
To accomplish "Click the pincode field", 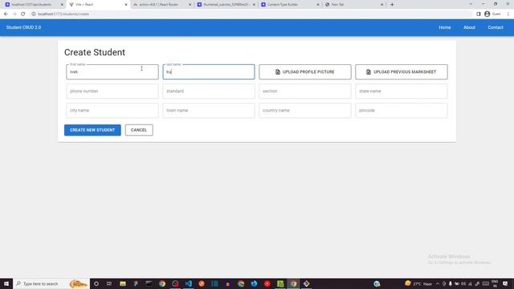I will (402, 111).
